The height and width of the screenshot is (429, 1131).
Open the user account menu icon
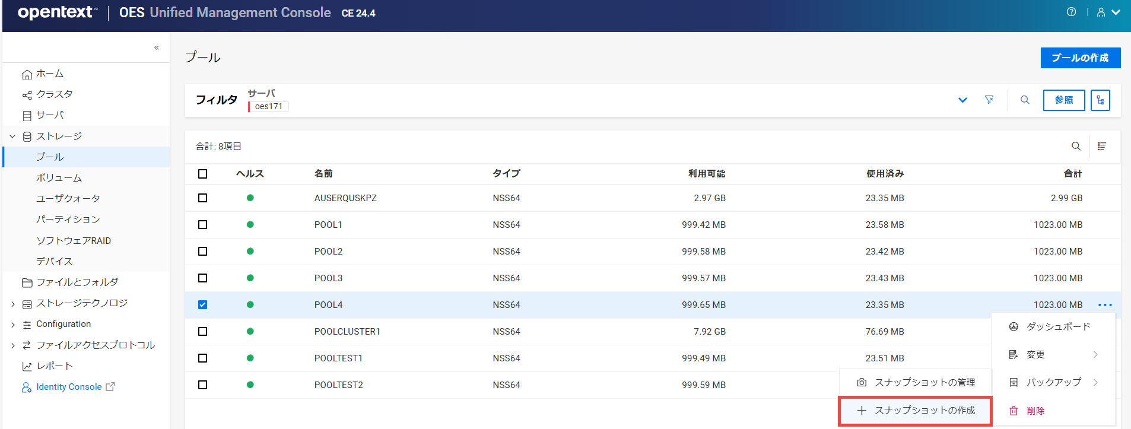(1107, 12)
